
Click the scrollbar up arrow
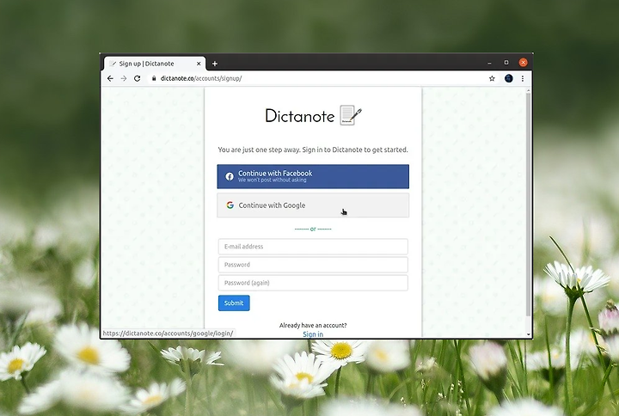pyautogui.click(x=529, y=91)
